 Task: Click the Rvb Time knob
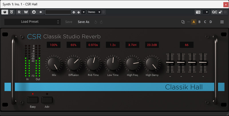(x=92, y=64)
